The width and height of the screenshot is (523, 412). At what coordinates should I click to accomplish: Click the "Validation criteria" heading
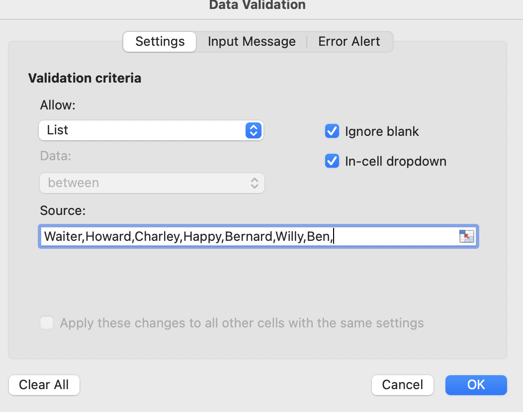click(85, 78)
